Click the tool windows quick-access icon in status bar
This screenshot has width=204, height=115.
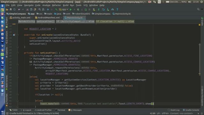[7, 113]
